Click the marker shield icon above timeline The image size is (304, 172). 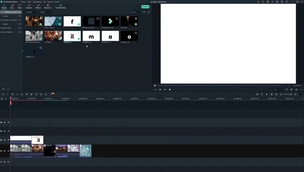coord(262,94)
